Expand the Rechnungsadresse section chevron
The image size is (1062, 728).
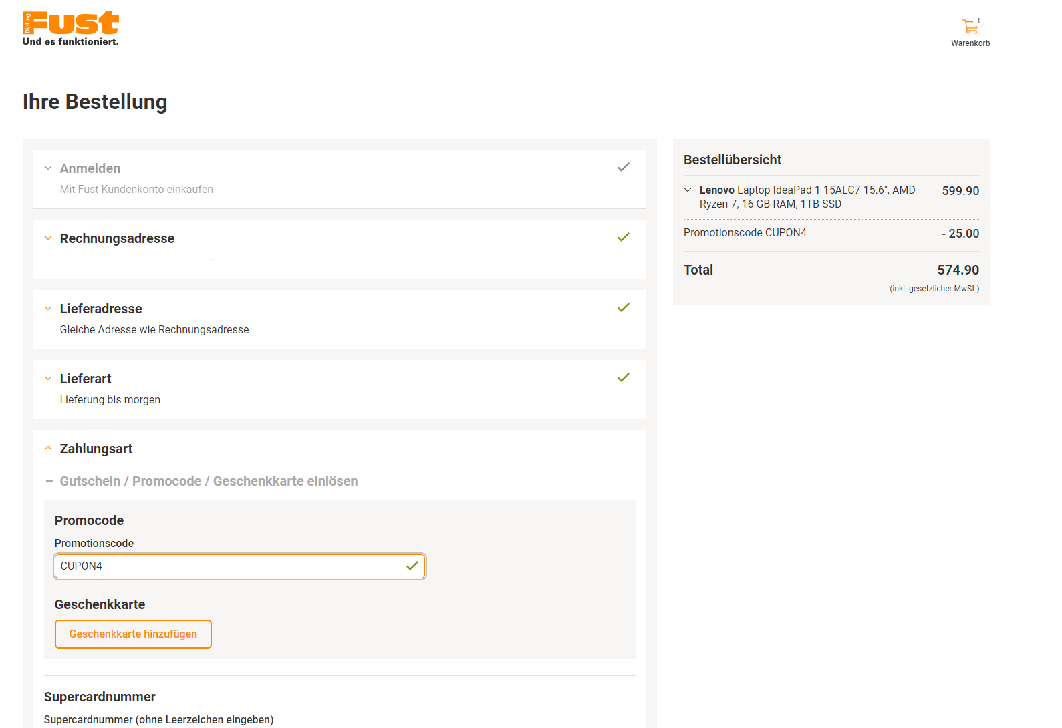(x=48, y=238)
